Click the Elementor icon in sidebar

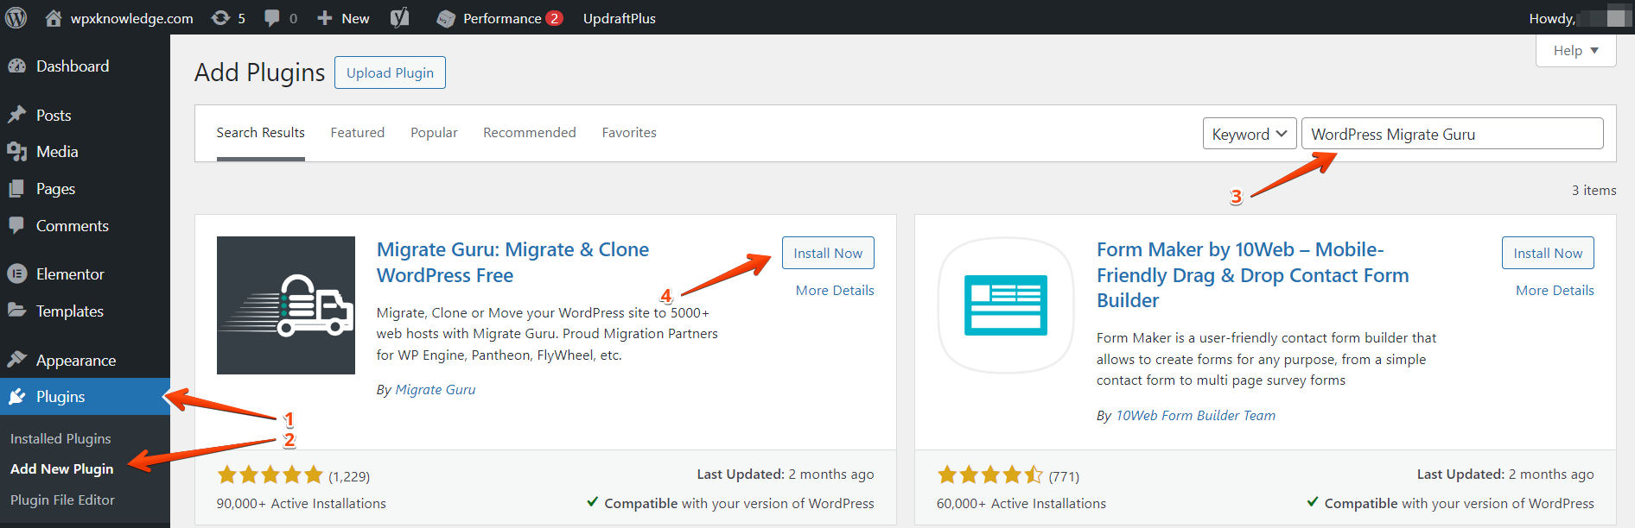tap(16, 273)
